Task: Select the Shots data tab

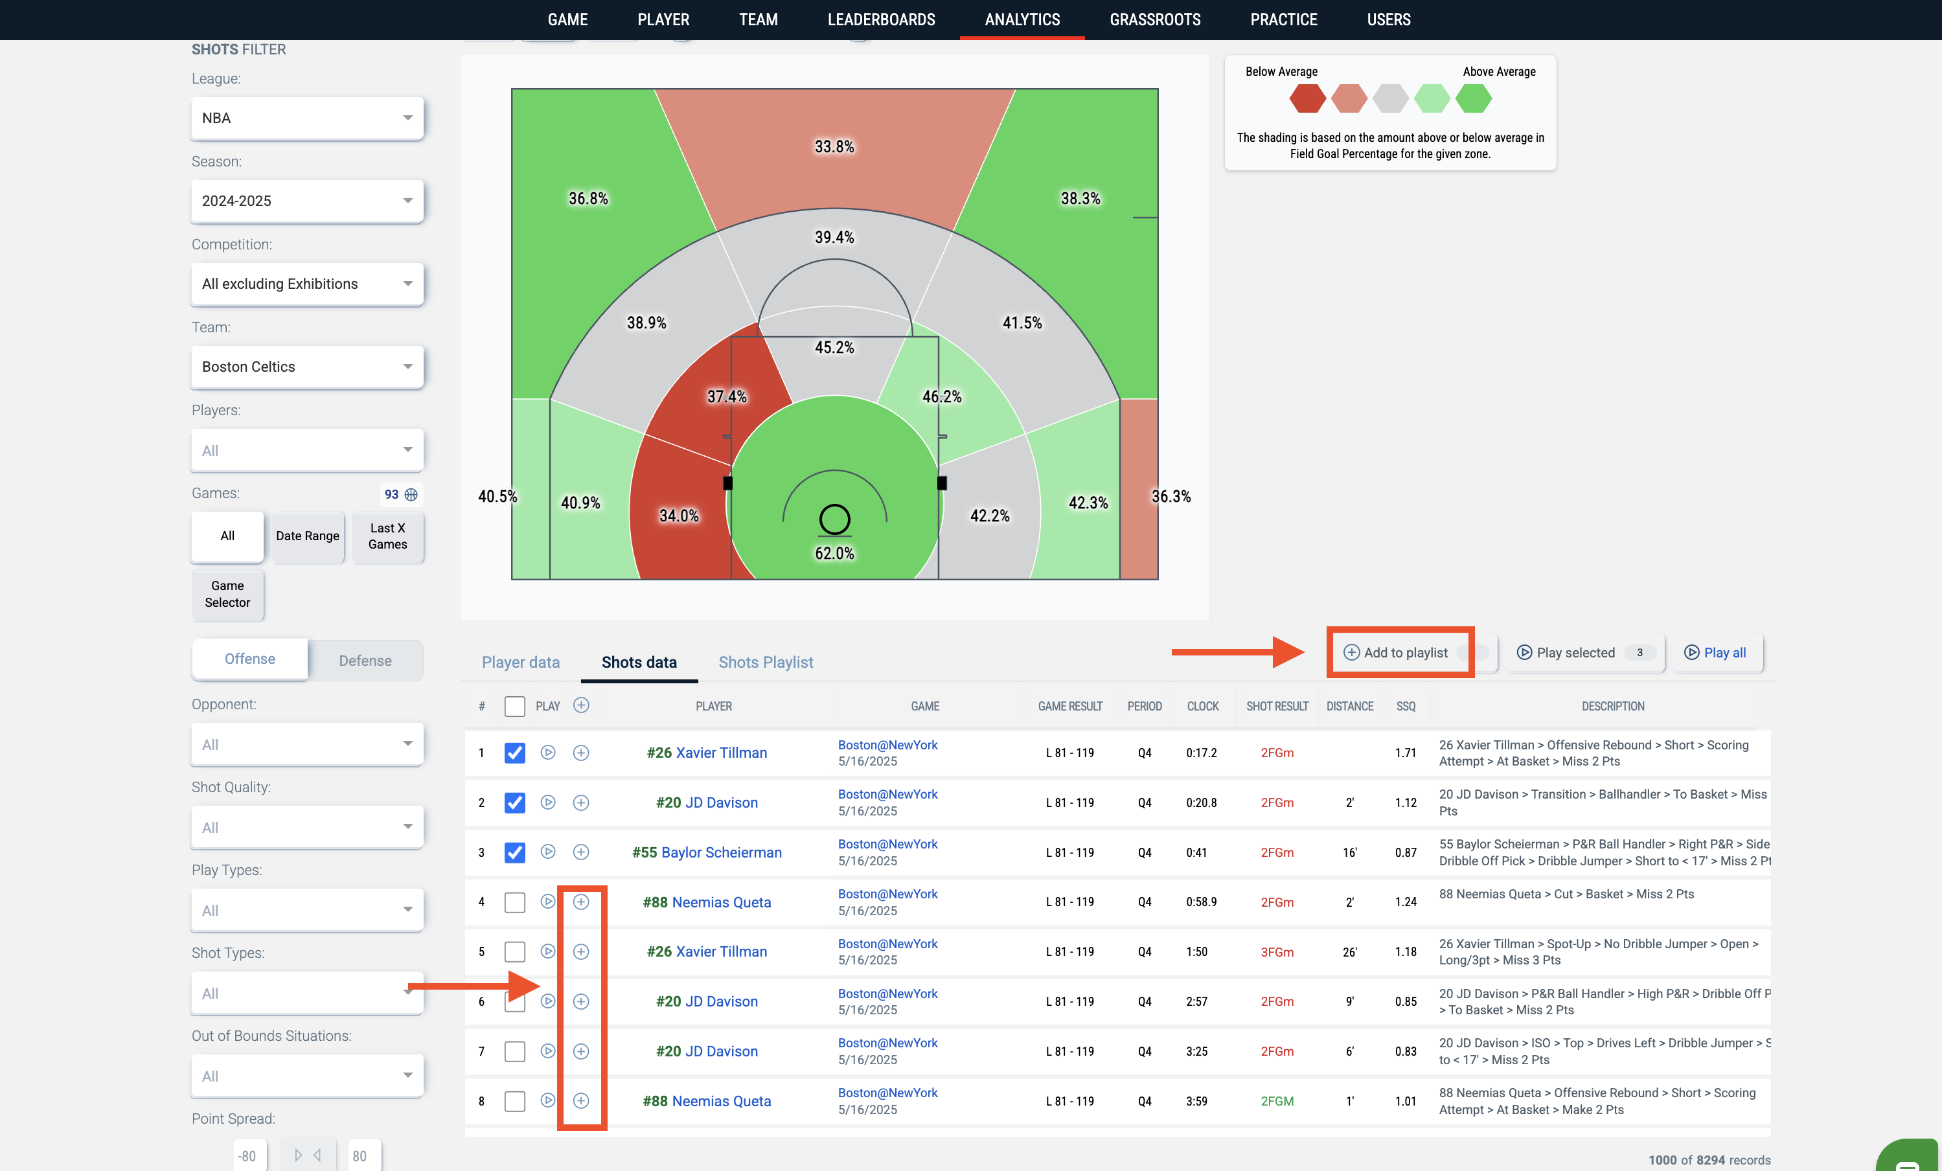Action: pyautogui.click(x=639, y=662)
